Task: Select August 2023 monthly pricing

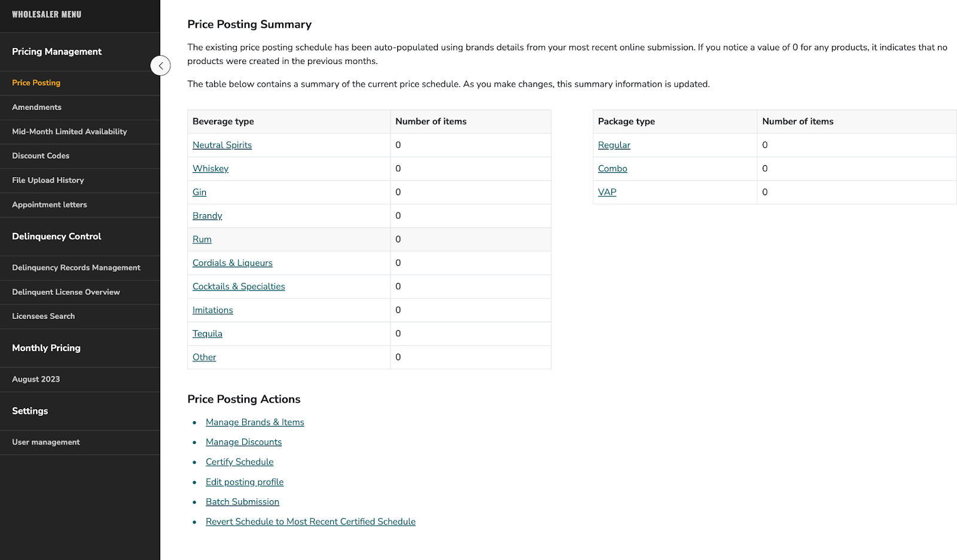Action: pyautogui.click(x=35, y=379)
